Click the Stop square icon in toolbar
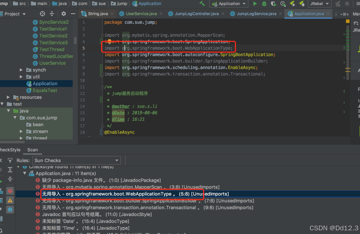 coord(347,4)
